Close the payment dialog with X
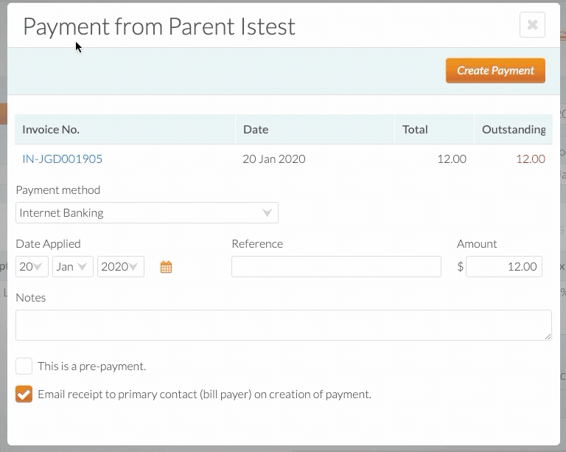 [532, 25]
